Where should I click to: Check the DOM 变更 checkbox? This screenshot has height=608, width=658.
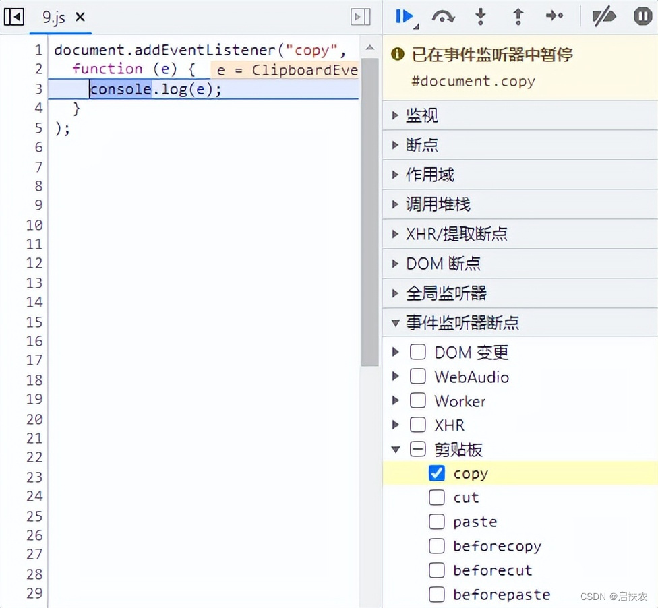pyautogui.click(x=418, y=352)
